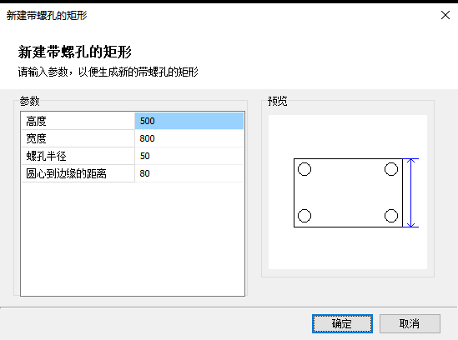Select the 螺孔半径 value field showing 50
The width and height of the screenshot is (458, 340).
[189, 156]
